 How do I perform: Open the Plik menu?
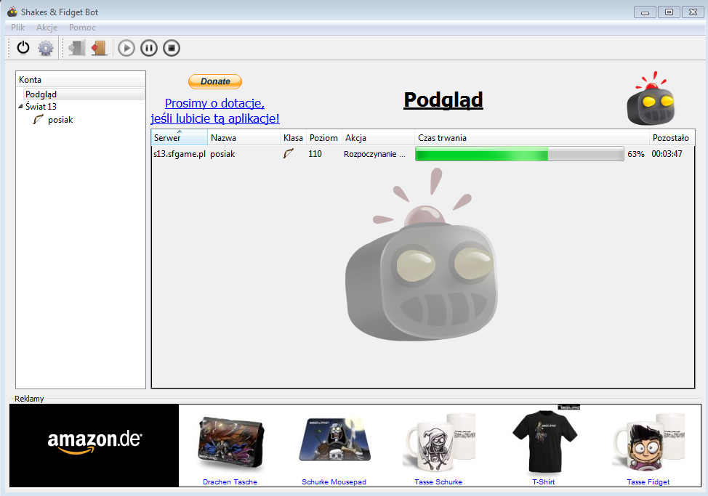pos(17,28)
